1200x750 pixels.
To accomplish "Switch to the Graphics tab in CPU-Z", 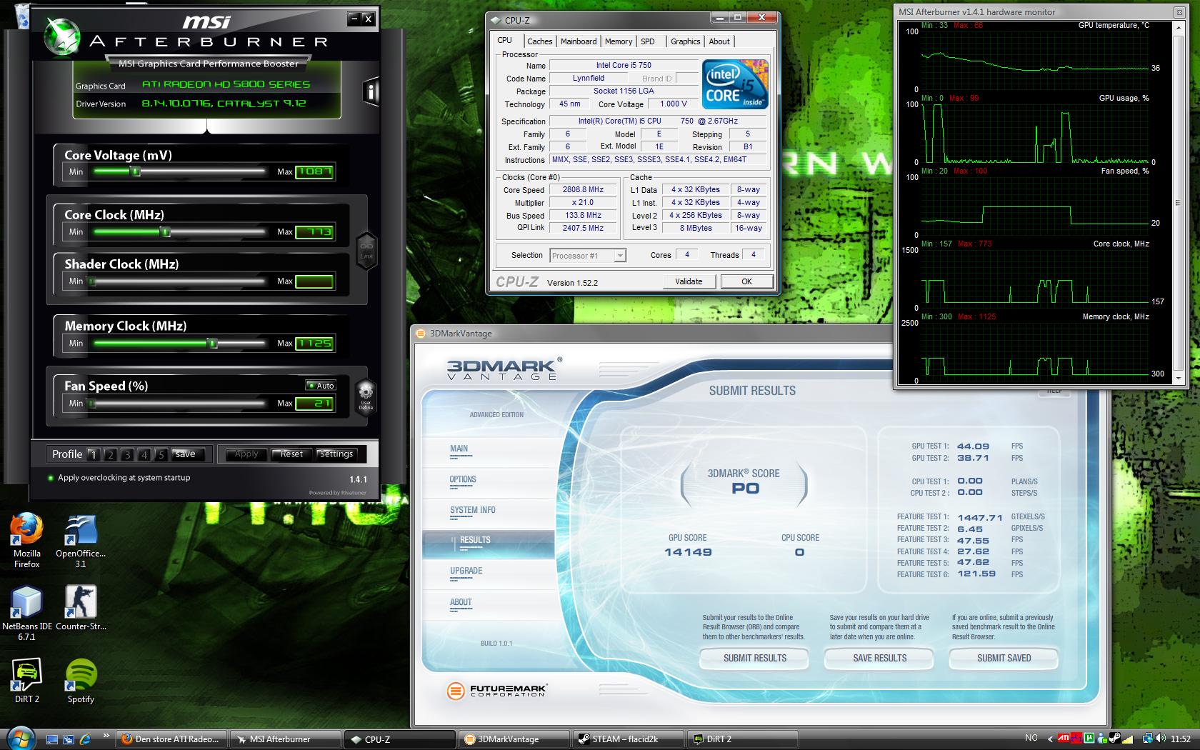I will pyautogui.click(x=685, y=41).
